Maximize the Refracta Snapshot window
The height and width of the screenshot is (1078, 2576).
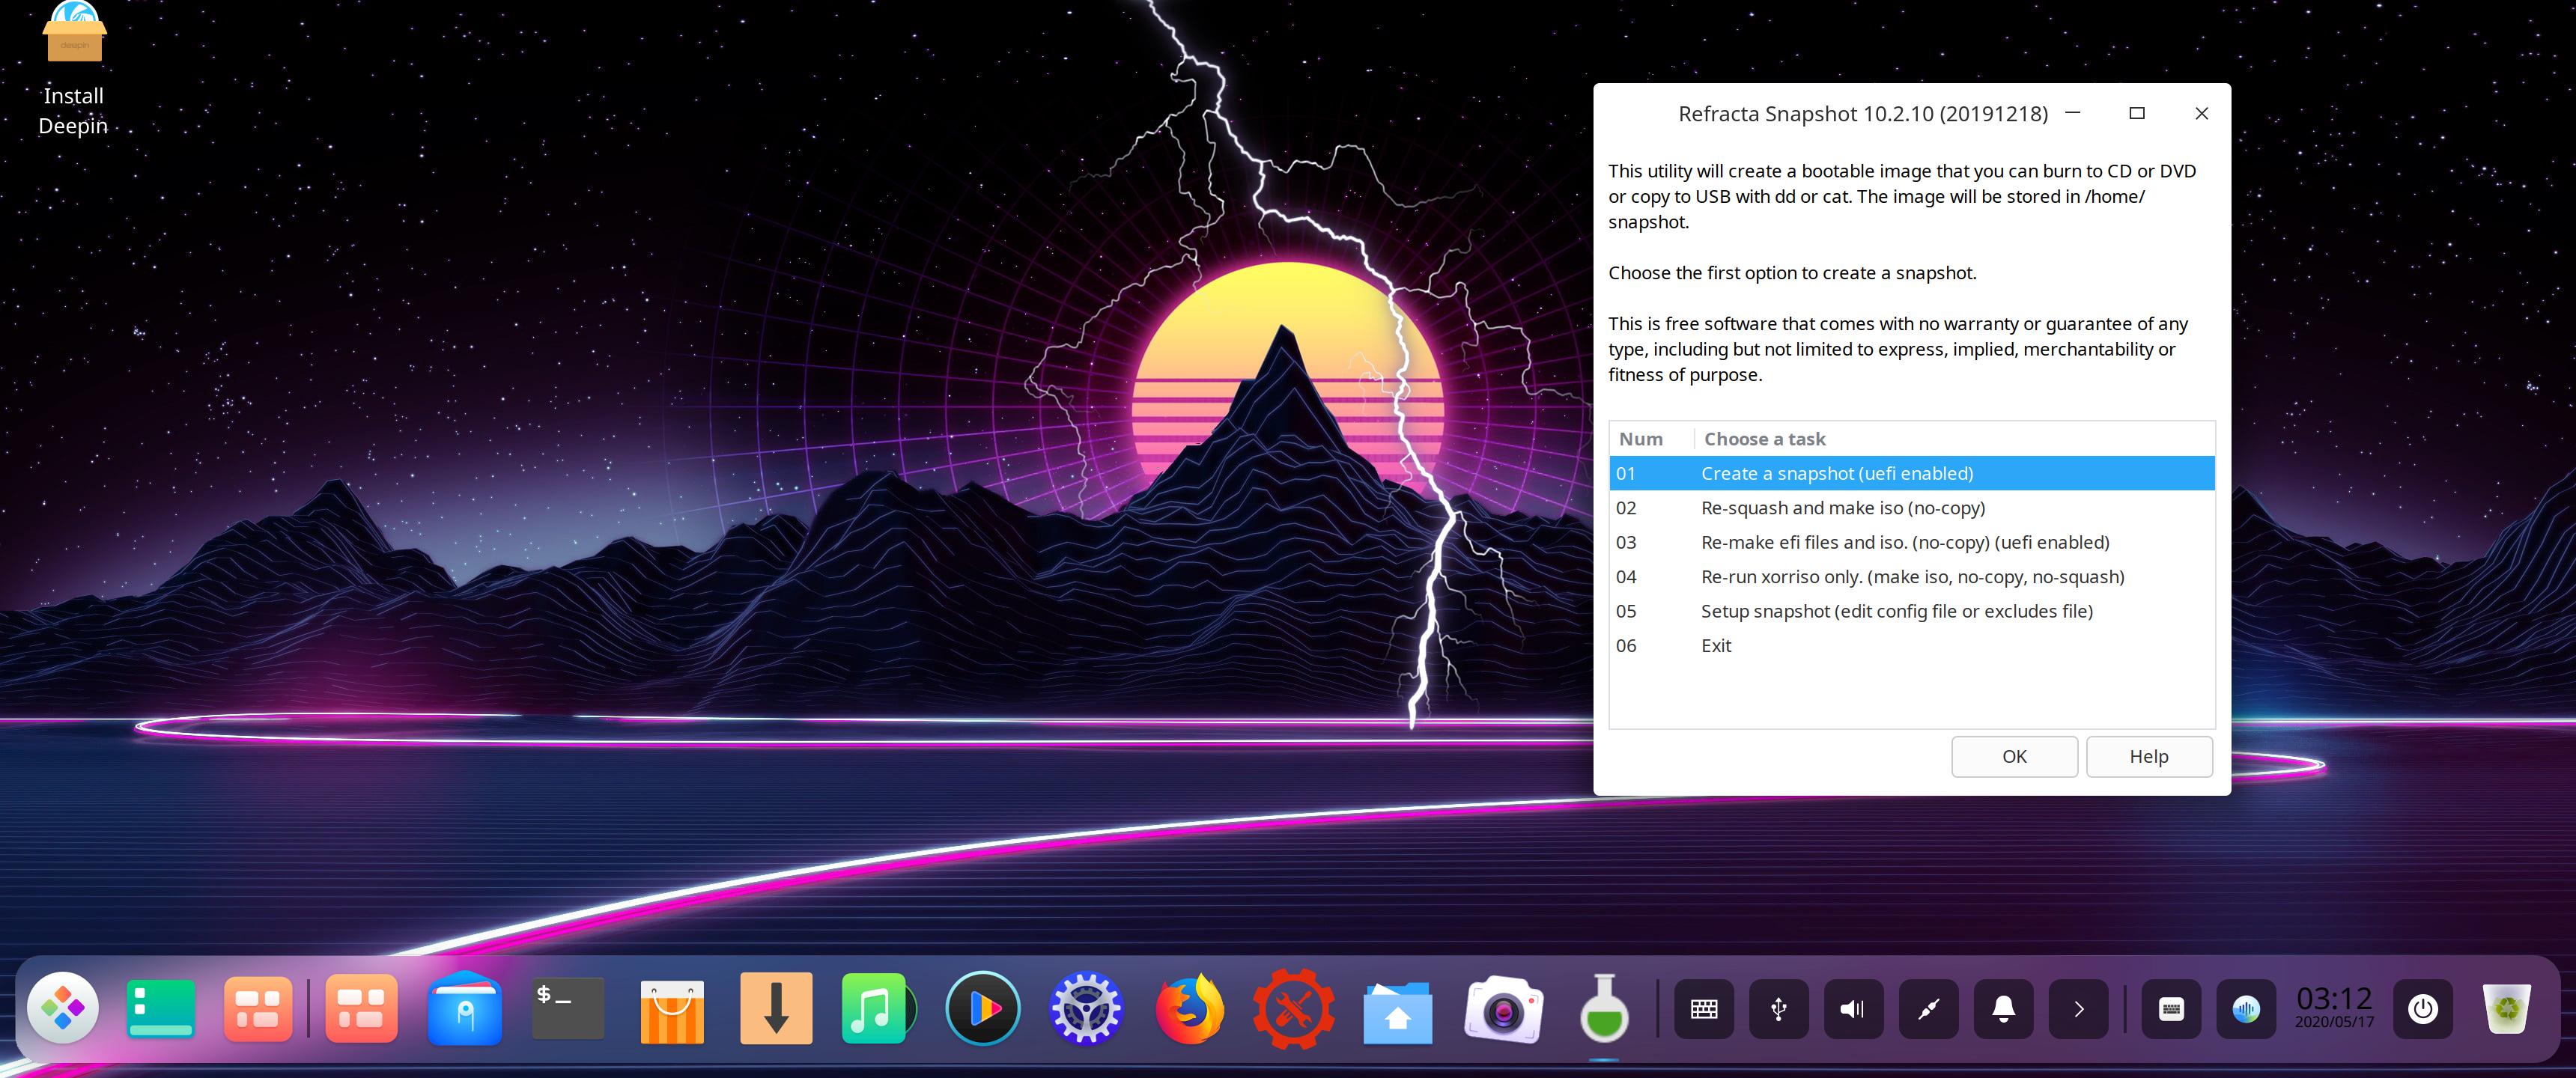2137,113
